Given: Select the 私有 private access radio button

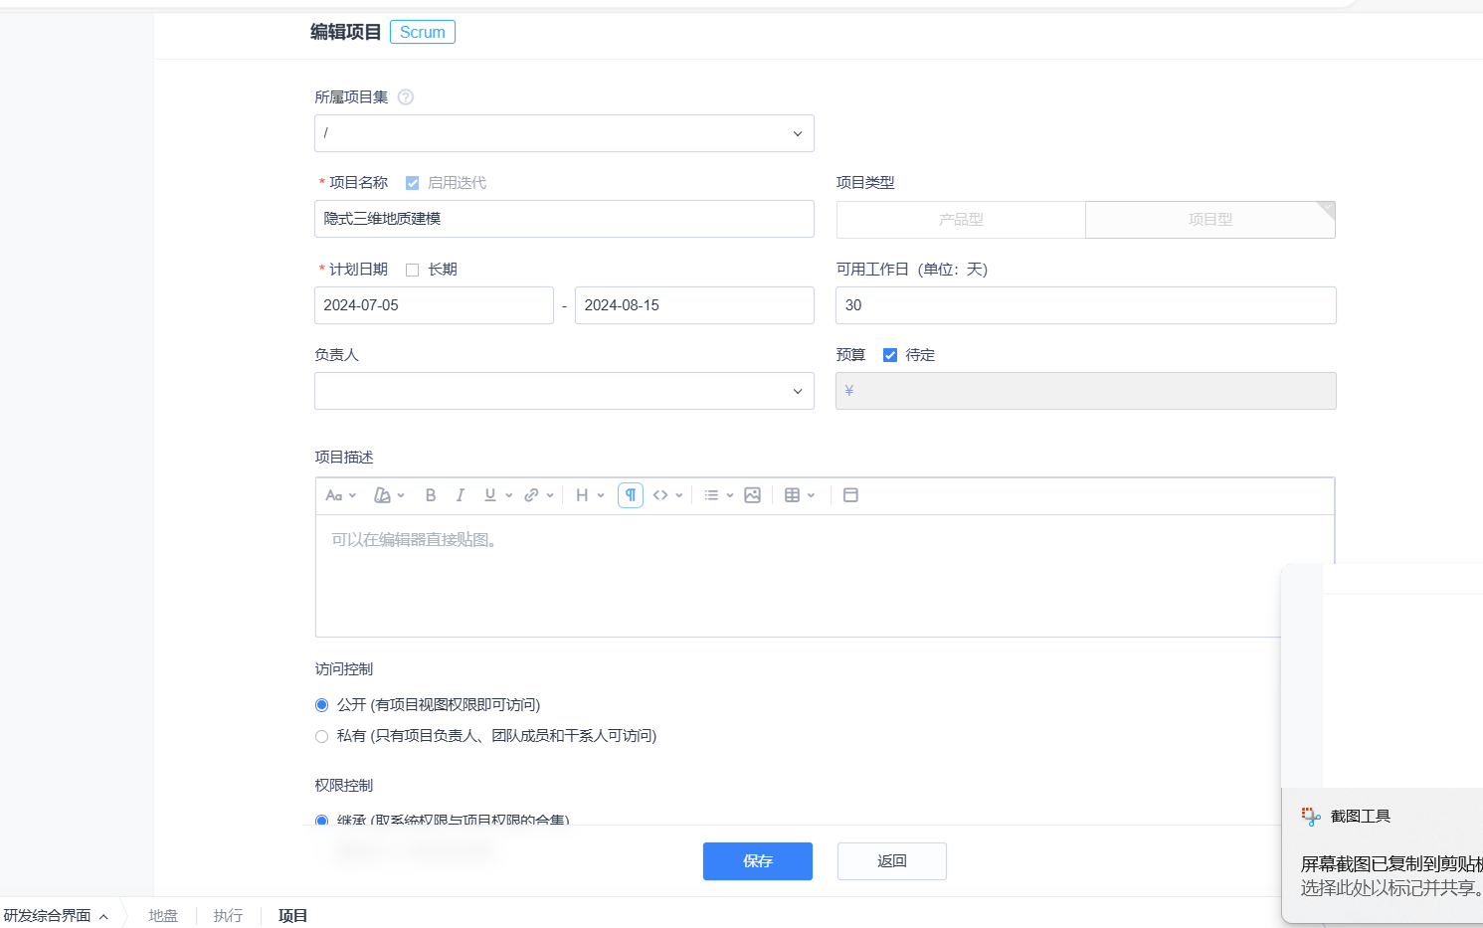Looking at the screenshot, I should coord(322,737).
